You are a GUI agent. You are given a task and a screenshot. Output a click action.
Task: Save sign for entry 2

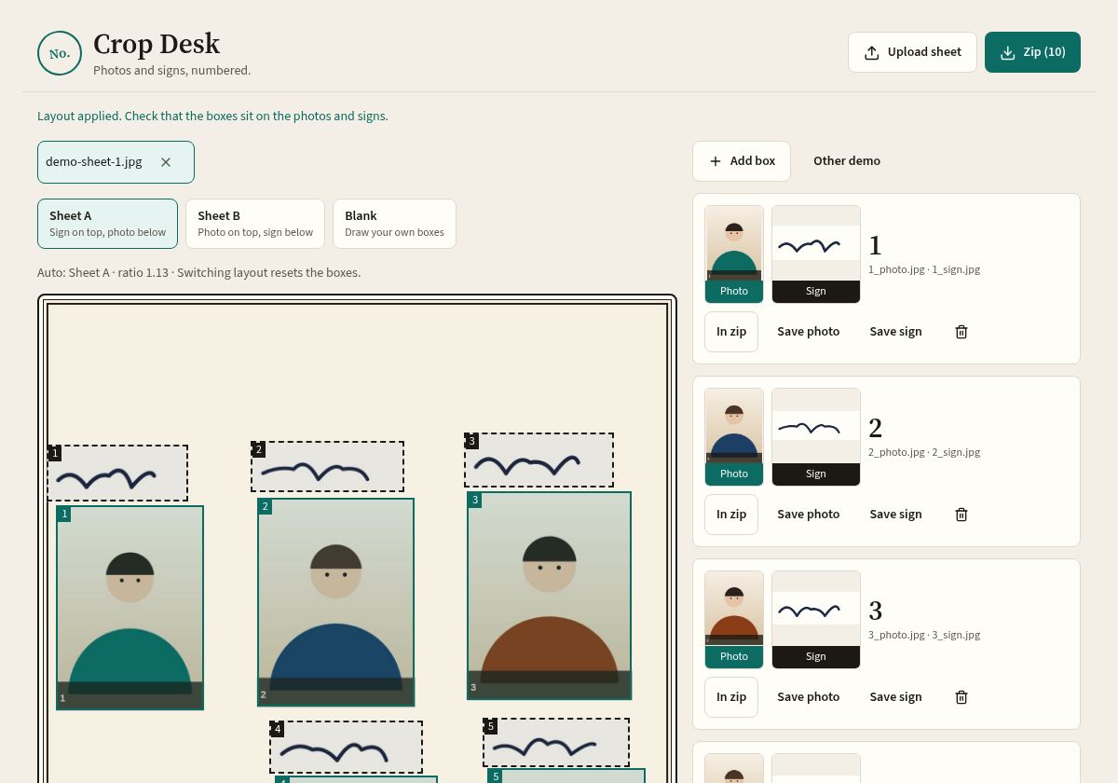click(895, 515)
